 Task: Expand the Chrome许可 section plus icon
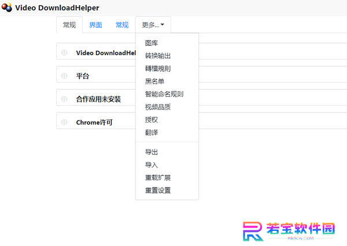pos(64,122)
